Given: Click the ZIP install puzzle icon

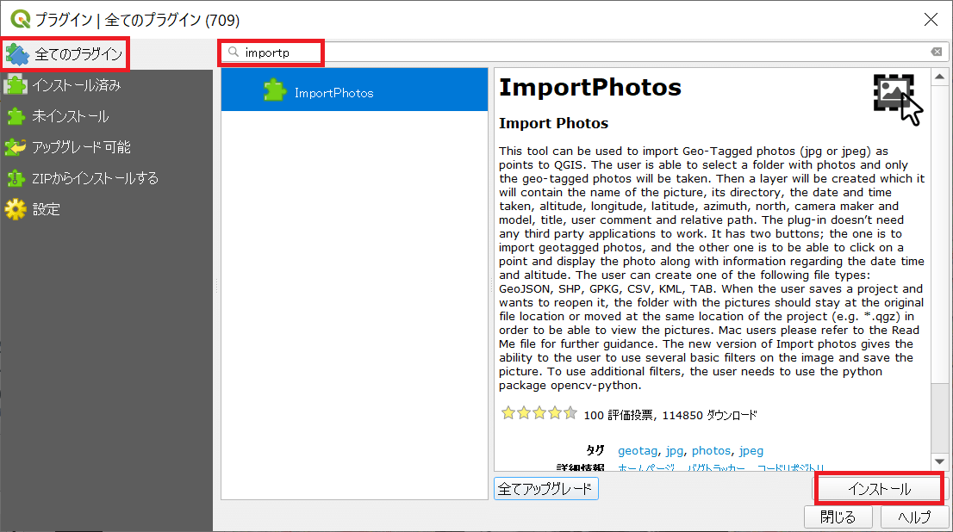Looking at the screenshot, I should 16,178.
